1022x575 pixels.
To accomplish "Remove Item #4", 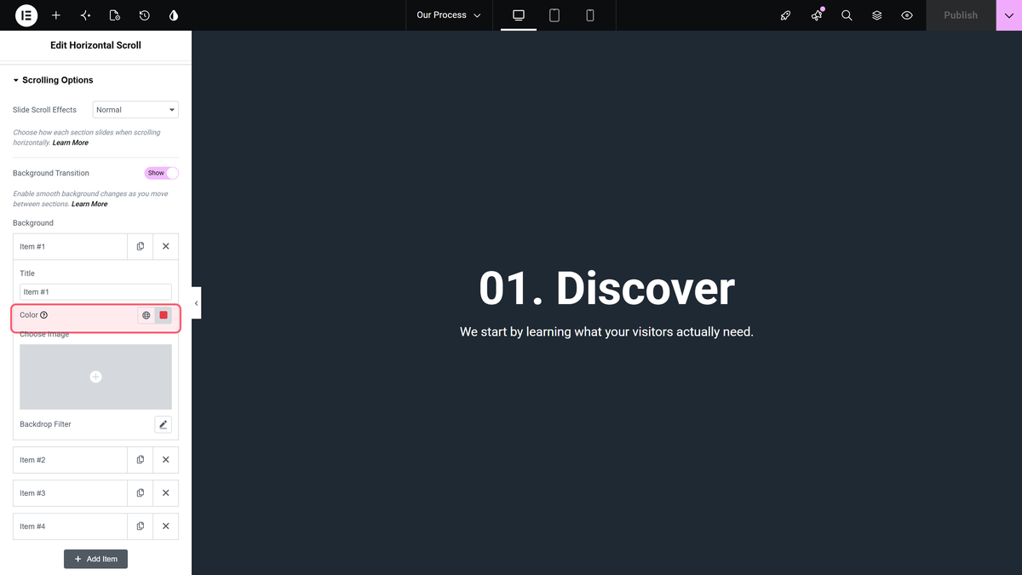I will [166, 526].
